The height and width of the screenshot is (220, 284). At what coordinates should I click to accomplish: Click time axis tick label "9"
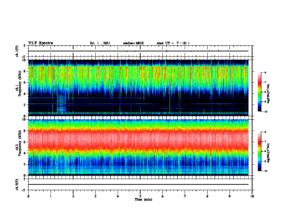coord(229,196)
